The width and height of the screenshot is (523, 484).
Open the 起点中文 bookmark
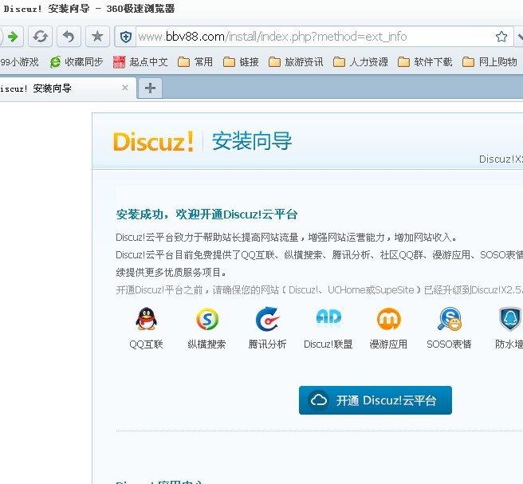[140, 62]
